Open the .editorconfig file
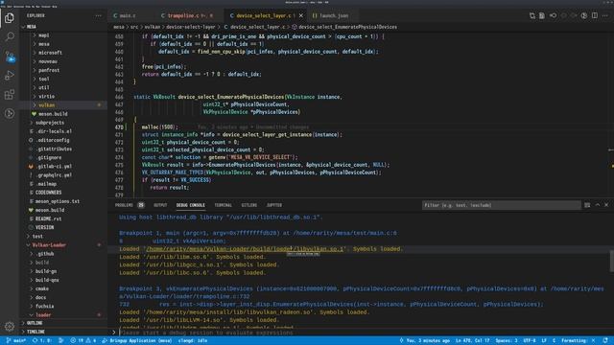 pos(62,140)
